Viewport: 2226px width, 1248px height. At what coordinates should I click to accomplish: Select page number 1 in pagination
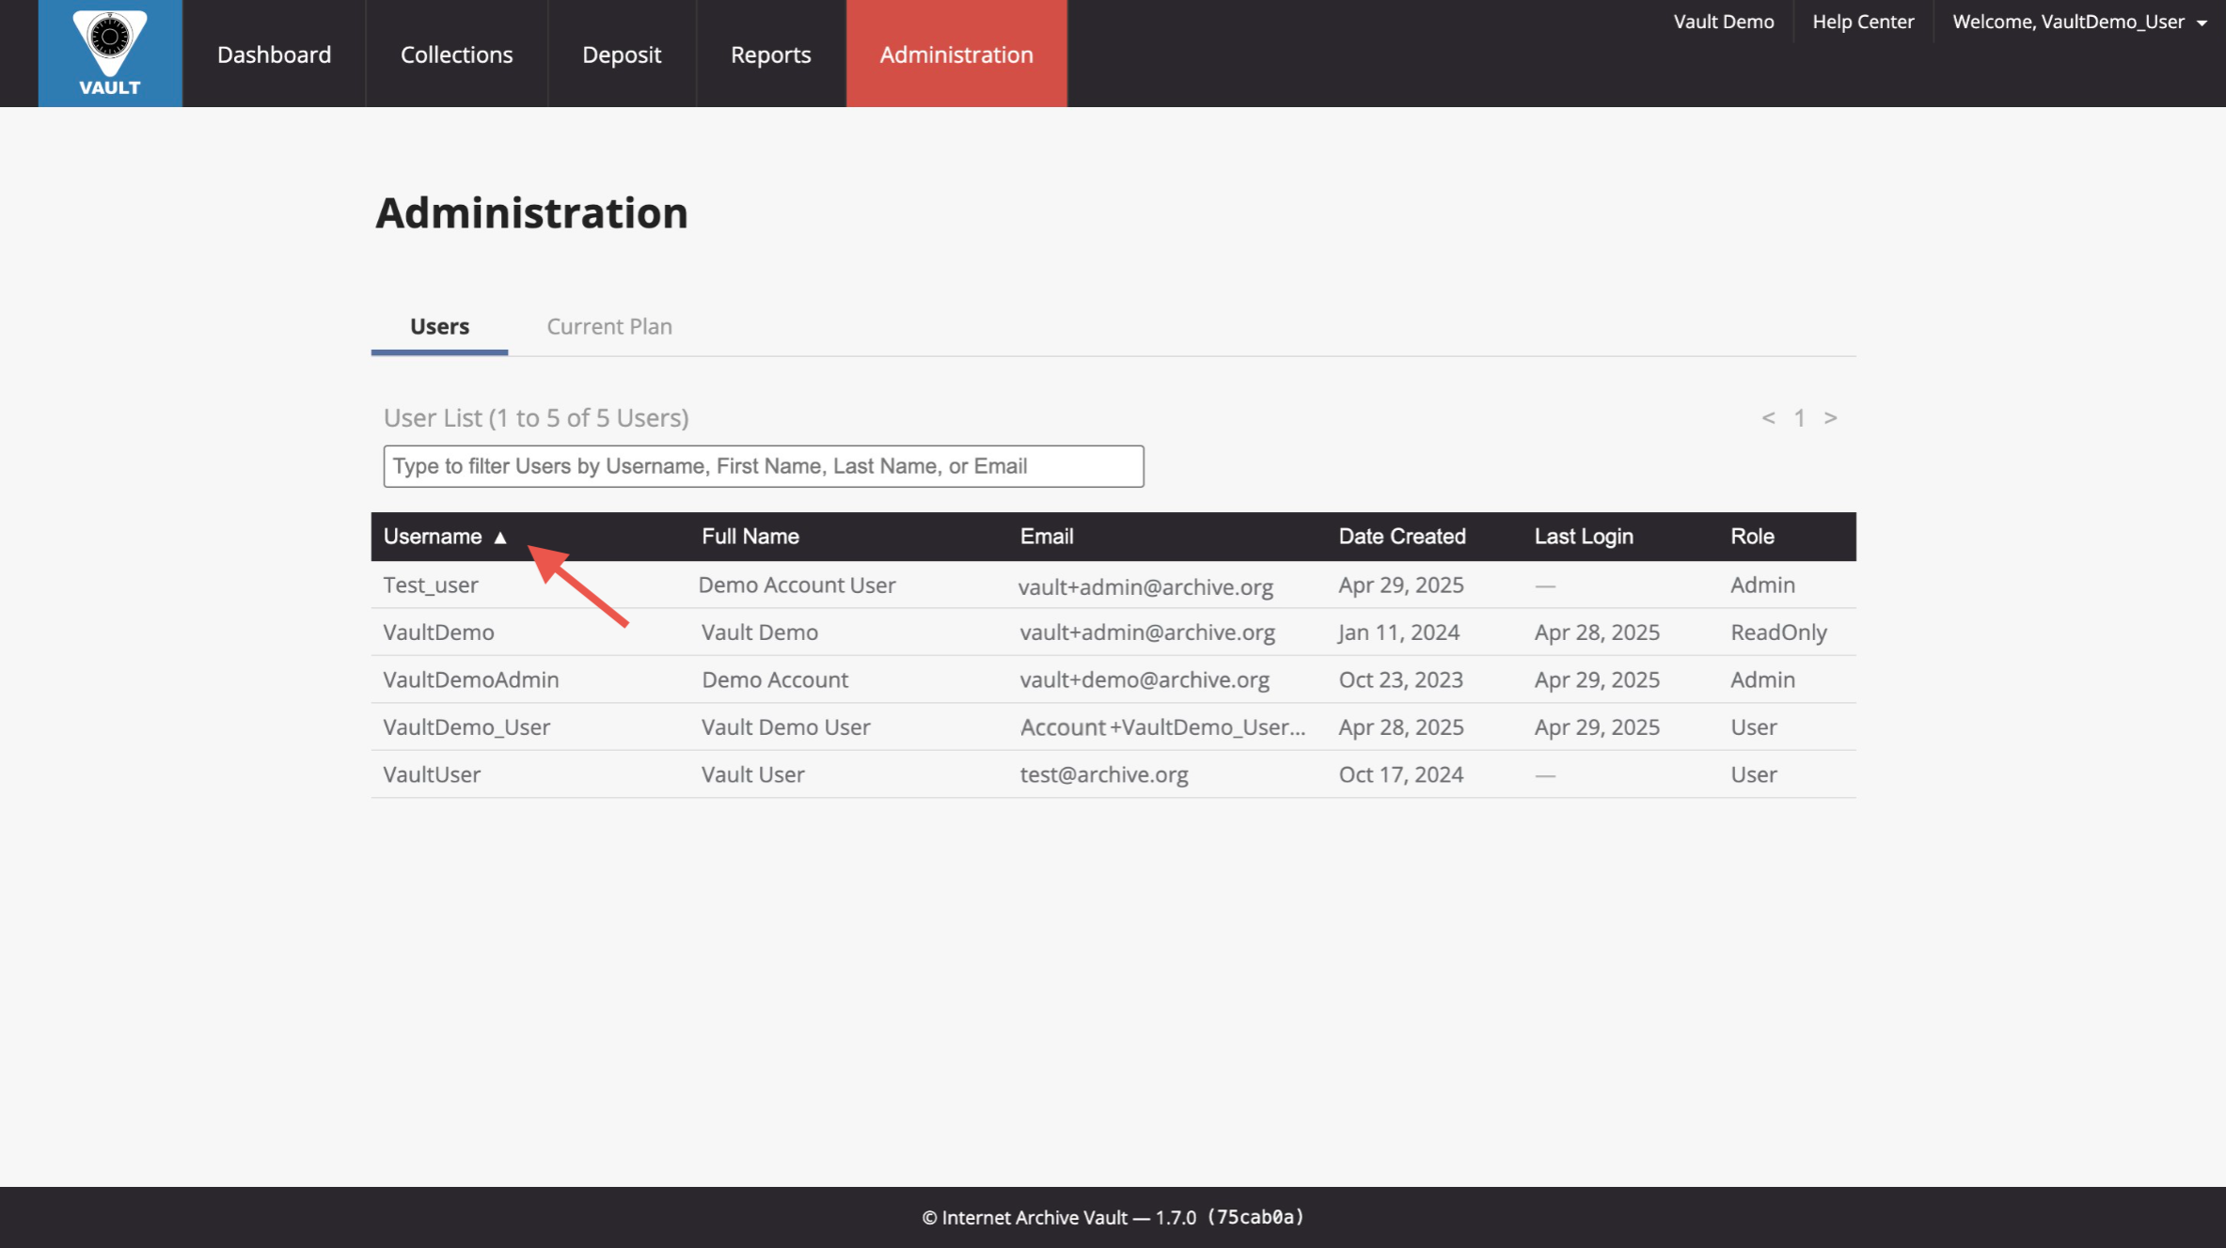tap(1798, 418)
